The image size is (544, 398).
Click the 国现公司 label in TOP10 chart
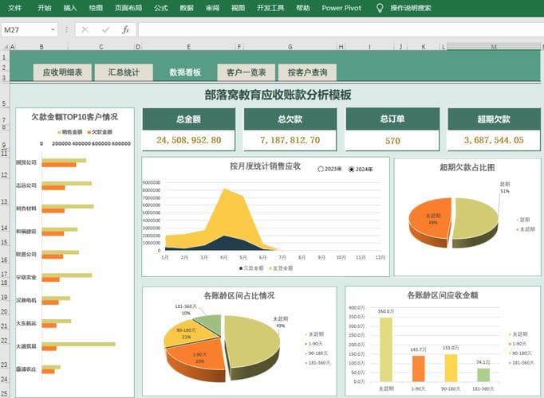coord(26,162)
